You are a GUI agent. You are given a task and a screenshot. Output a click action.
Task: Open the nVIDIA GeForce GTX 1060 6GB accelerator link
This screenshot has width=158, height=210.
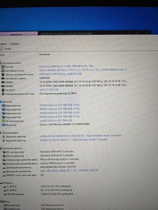[56, 121]
